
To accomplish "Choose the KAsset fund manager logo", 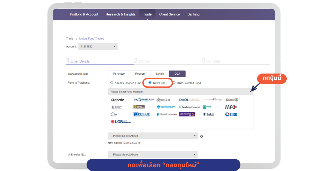I will click(232, 100).
